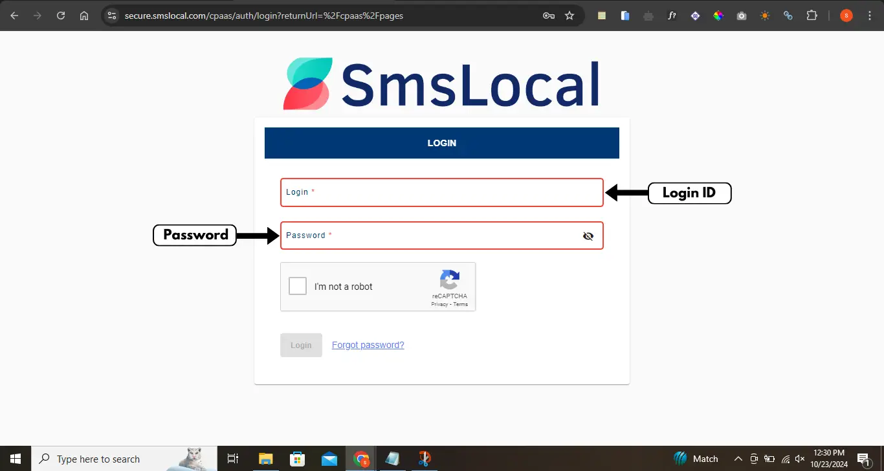Image resolution: width=884 pixels, height=471 pixels.
Task: Go to the browser home page icon
Action: tap(84, 16)
